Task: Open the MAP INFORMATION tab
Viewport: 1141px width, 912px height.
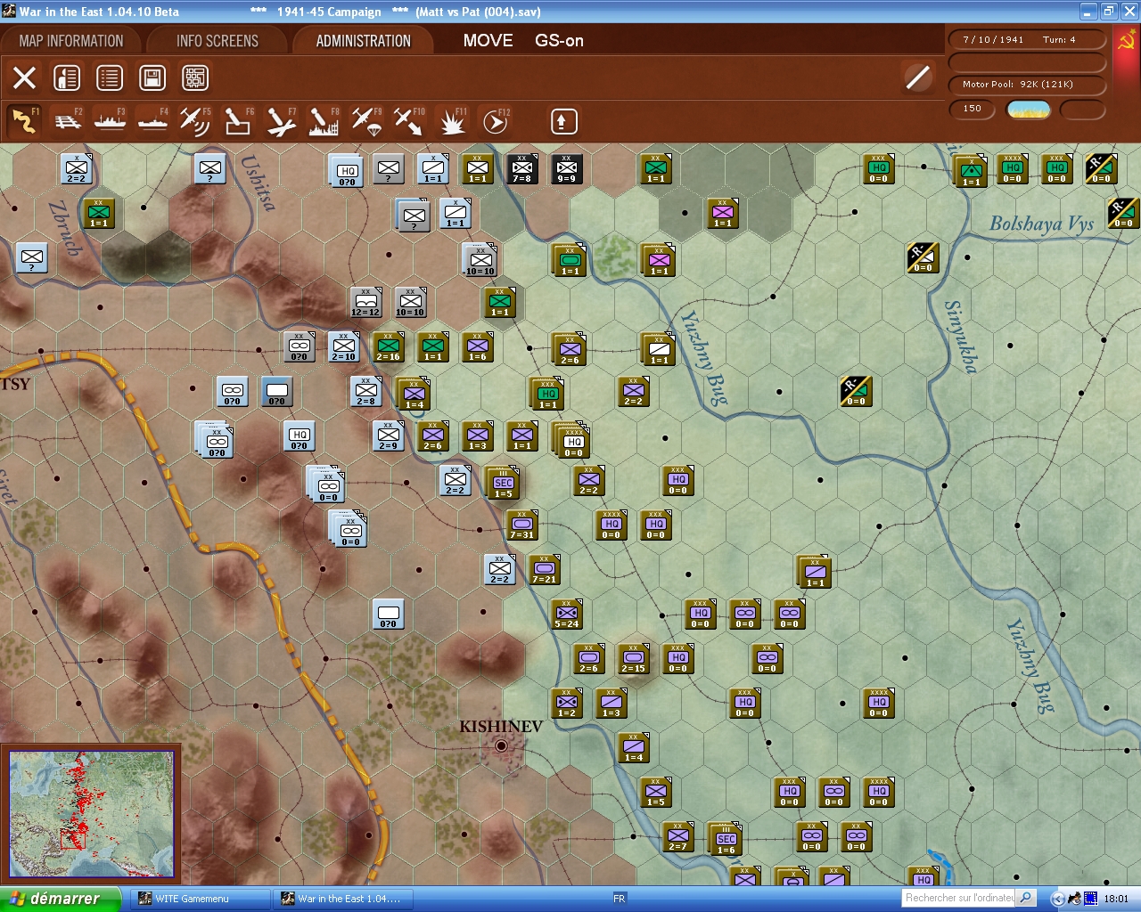Action: (x=71, y=41)
